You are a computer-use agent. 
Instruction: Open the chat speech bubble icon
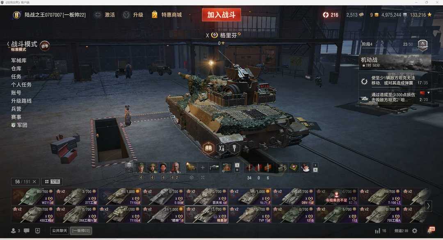[x=27, y=231]
